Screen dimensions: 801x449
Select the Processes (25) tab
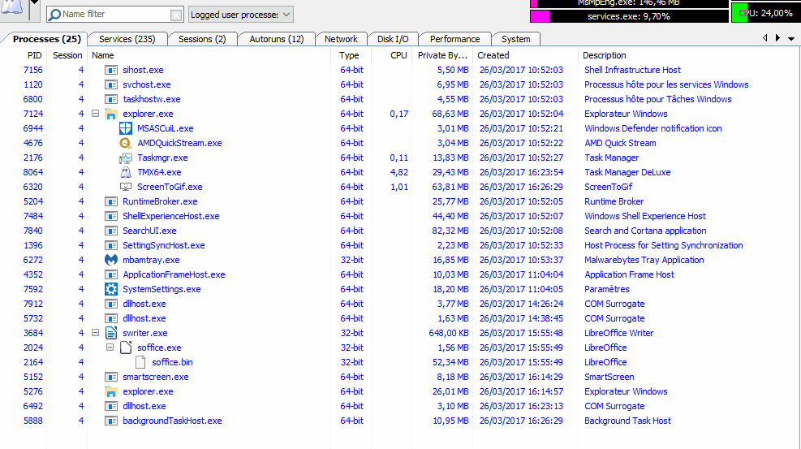click(x=46, y=39)
